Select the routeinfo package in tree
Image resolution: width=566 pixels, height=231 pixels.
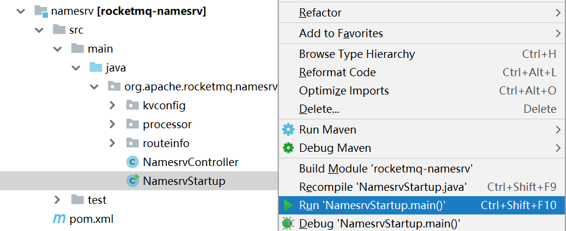[166, 143]
